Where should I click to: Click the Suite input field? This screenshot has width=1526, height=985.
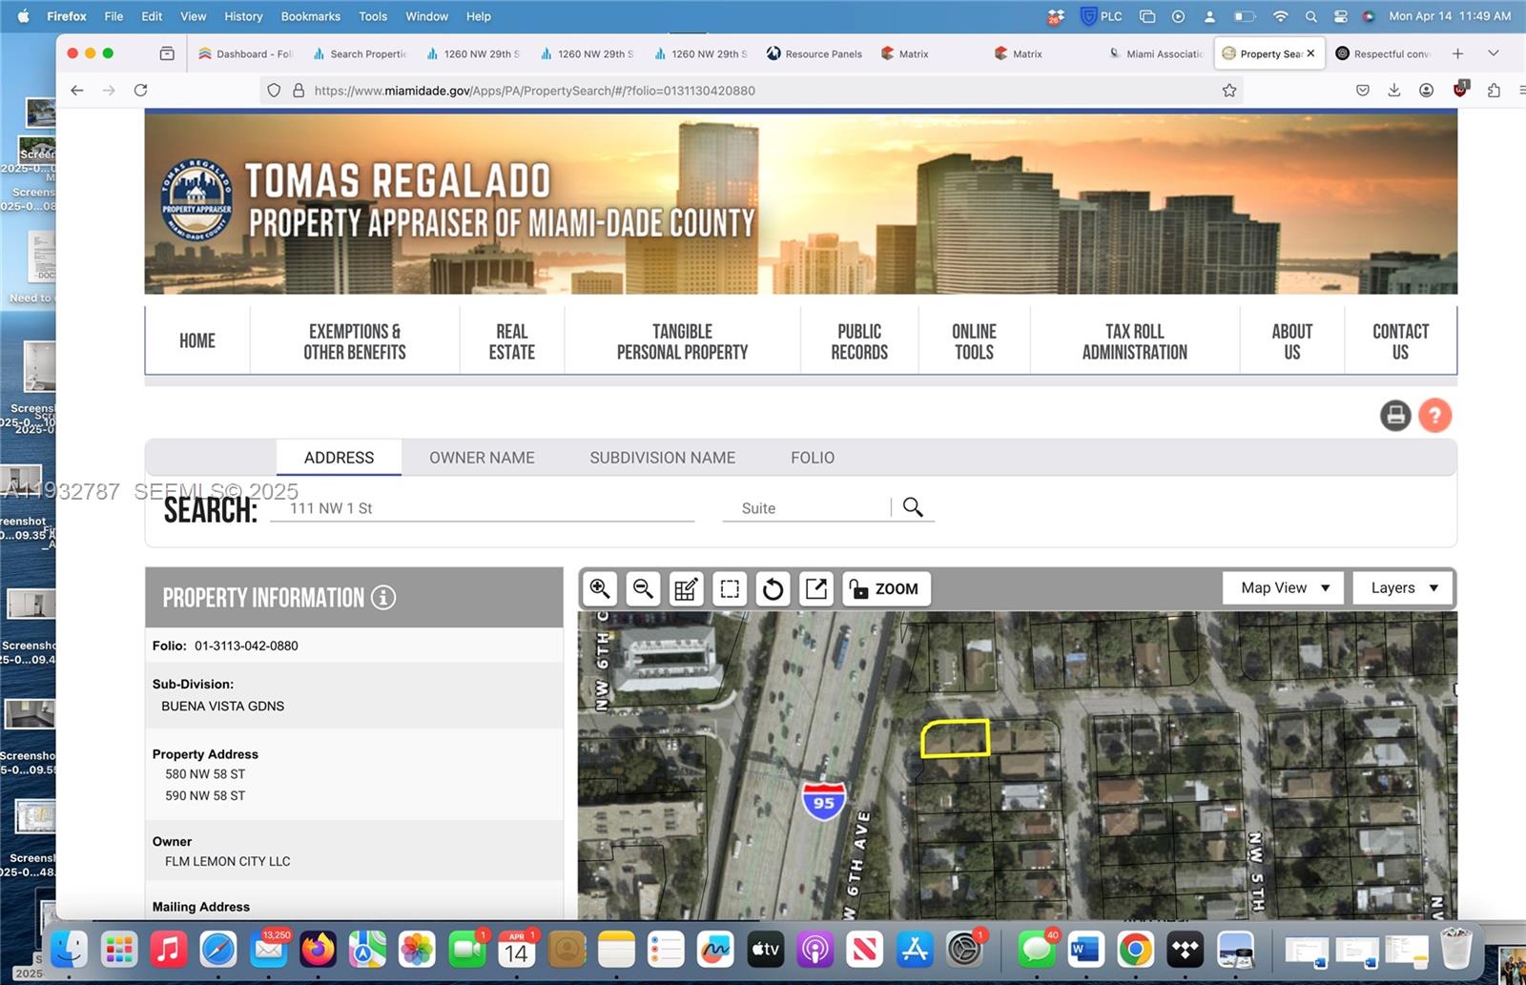coord(806,507)
